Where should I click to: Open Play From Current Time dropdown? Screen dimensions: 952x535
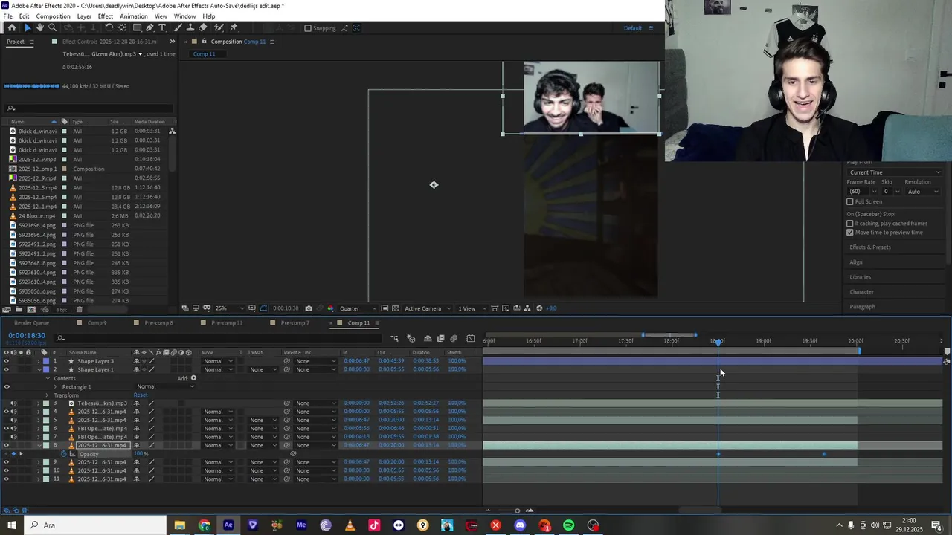coord(895,172)
